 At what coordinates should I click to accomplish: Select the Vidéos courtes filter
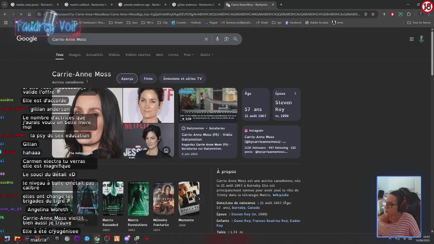(x=138, y=55)
